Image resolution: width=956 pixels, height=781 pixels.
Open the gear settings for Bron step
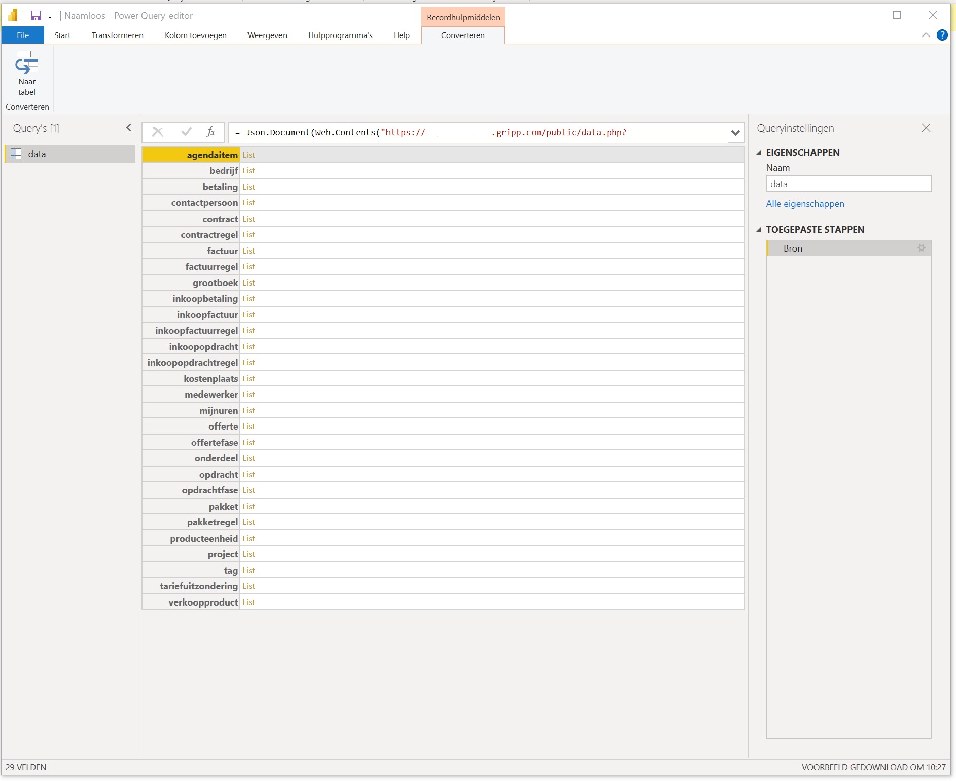[922, 248]
